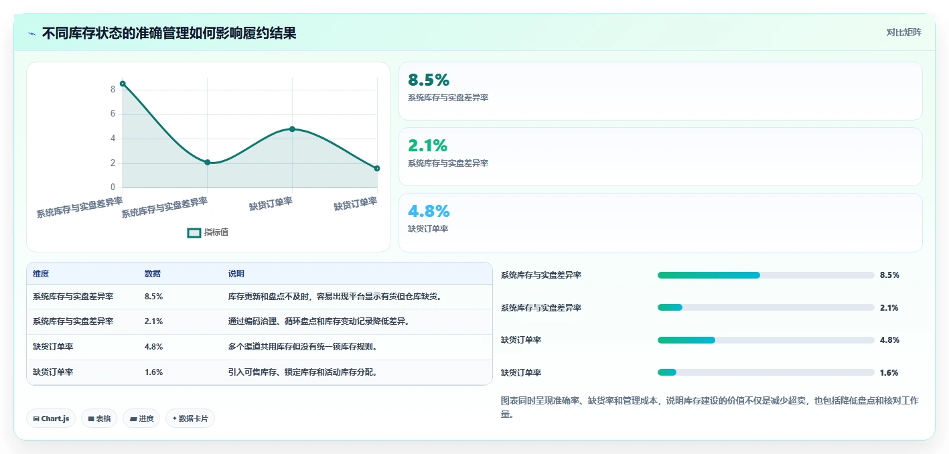Click the y-axis tick label 4
Image resolution: width=949 pixels, height=454 pixels.
click(x=113, y=139)
